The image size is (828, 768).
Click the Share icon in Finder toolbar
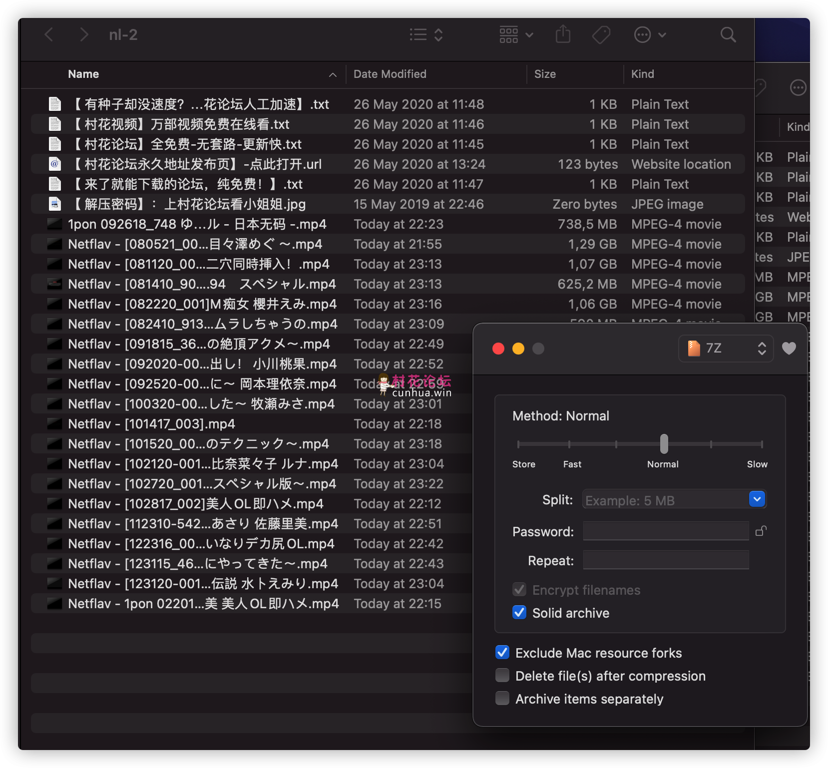[x=563, y=34]
